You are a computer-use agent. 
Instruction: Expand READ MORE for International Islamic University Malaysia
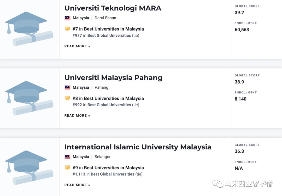coord(77,185)
